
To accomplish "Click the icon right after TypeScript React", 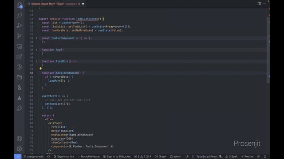I will tap(221, 156).
